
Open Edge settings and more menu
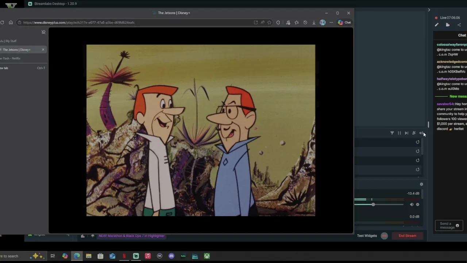[x=331, y=23]
